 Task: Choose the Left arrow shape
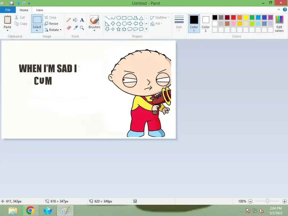(x=136, y=24)
